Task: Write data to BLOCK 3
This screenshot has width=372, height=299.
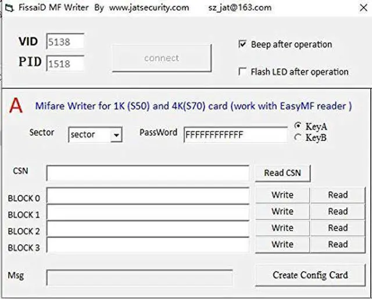Action: coord(282,244)
